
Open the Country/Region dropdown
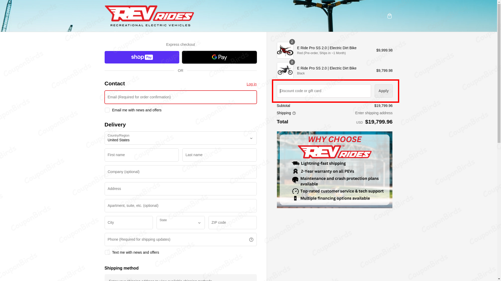coord(180,138)
